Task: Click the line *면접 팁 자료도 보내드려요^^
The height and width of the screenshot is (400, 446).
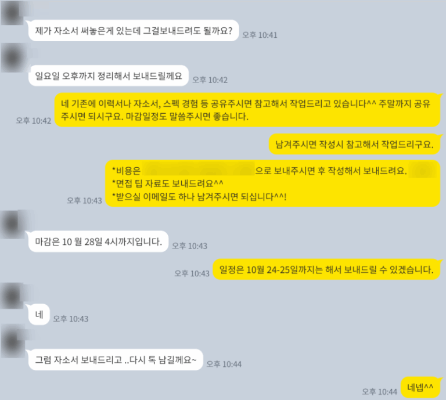Action: point(168,183)
